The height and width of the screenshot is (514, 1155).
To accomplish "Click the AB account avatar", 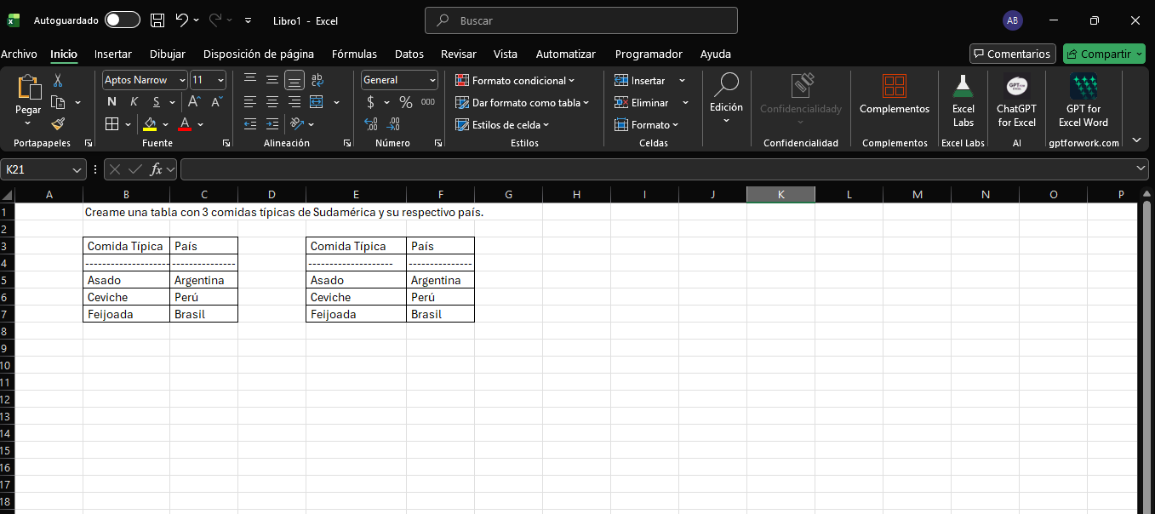I will pos(1012,20).
